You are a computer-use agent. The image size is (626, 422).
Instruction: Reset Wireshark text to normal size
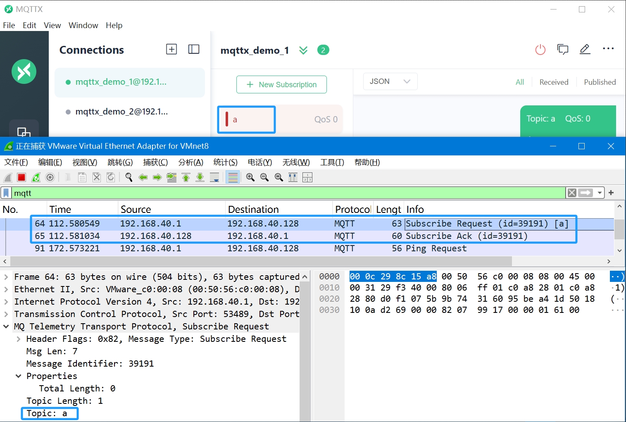tap(279, 177)
